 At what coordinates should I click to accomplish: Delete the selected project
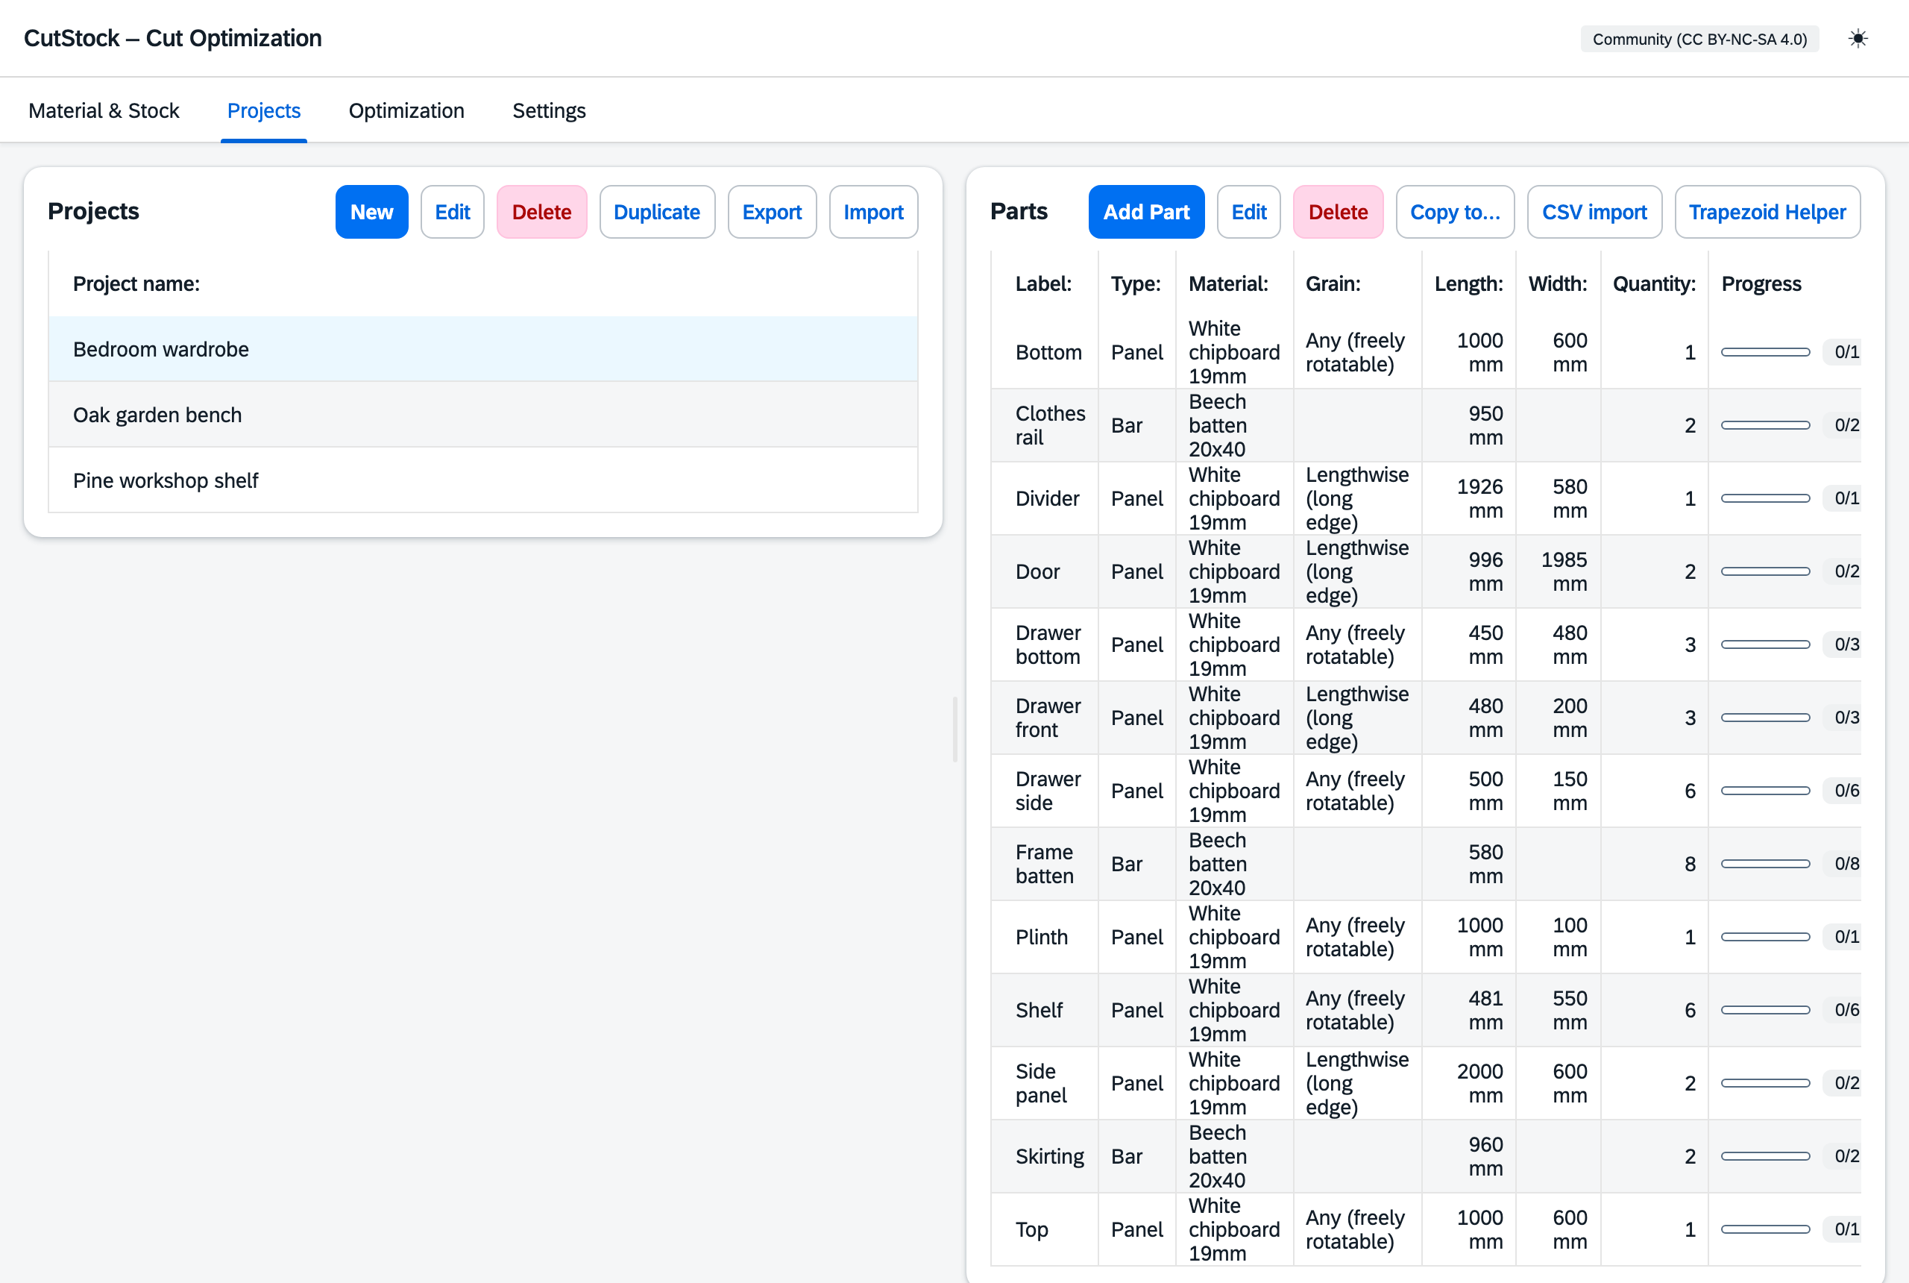pyautogui.click(x=541, y=212)
